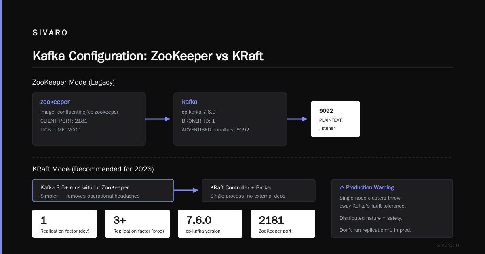The image size is (485, 254).
Task: Click the '1' replication factor value
Action: (x=43, y=220)
